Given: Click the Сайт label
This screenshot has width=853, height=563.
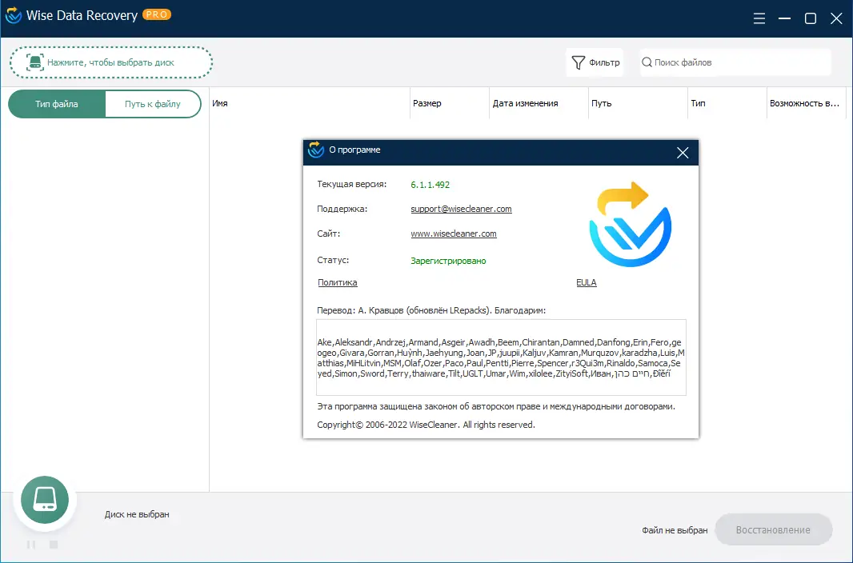Looking at the screenshot, I should tap(329, 234).
